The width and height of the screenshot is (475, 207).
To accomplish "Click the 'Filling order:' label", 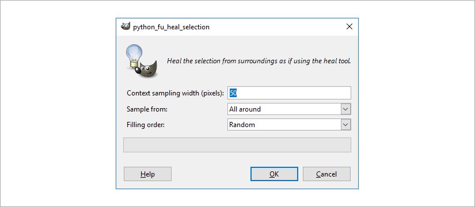I will (x=146, y=125).
